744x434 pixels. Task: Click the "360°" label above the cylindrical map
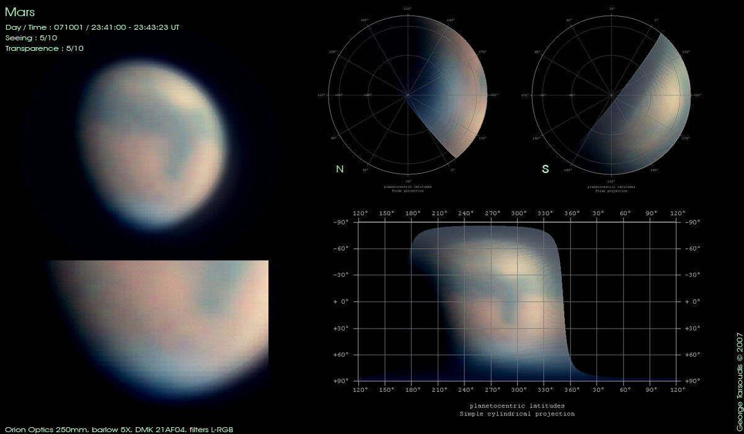pos(571,213)
